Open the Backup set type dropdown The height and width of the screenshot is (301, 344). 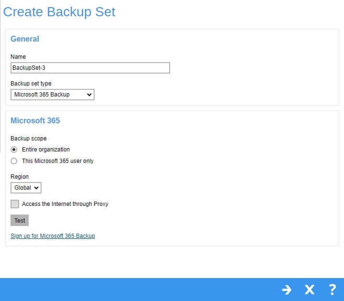tap(53, 95)
